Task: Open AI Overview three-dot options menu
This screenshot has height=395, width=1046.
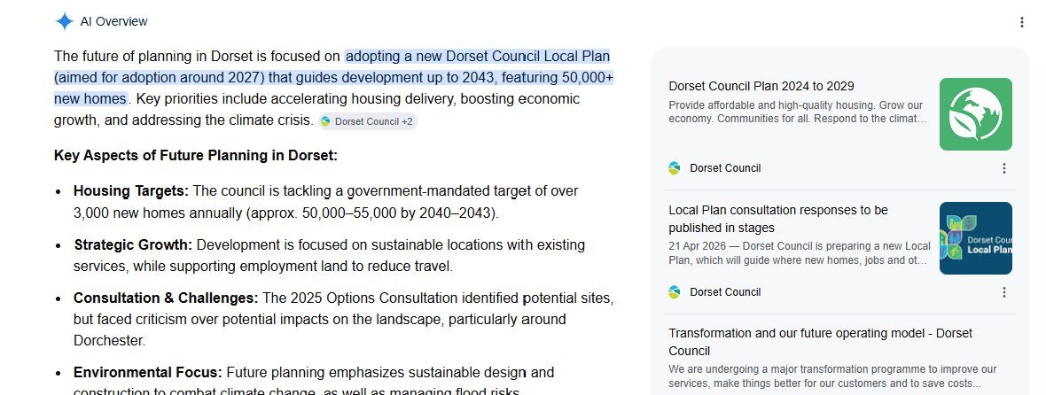Action: click(1021, 23)
